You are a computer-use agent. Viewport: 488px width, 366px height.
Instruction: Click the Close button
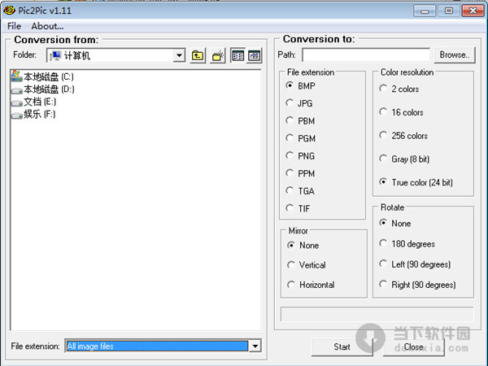pyautogui.click(x=414, y=346)
